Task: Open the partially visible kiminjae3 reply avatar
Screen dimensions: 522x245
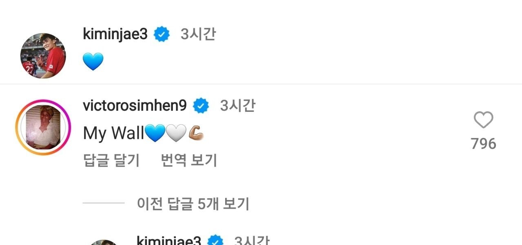Action: pyautogui.click(x=104, y=243)
